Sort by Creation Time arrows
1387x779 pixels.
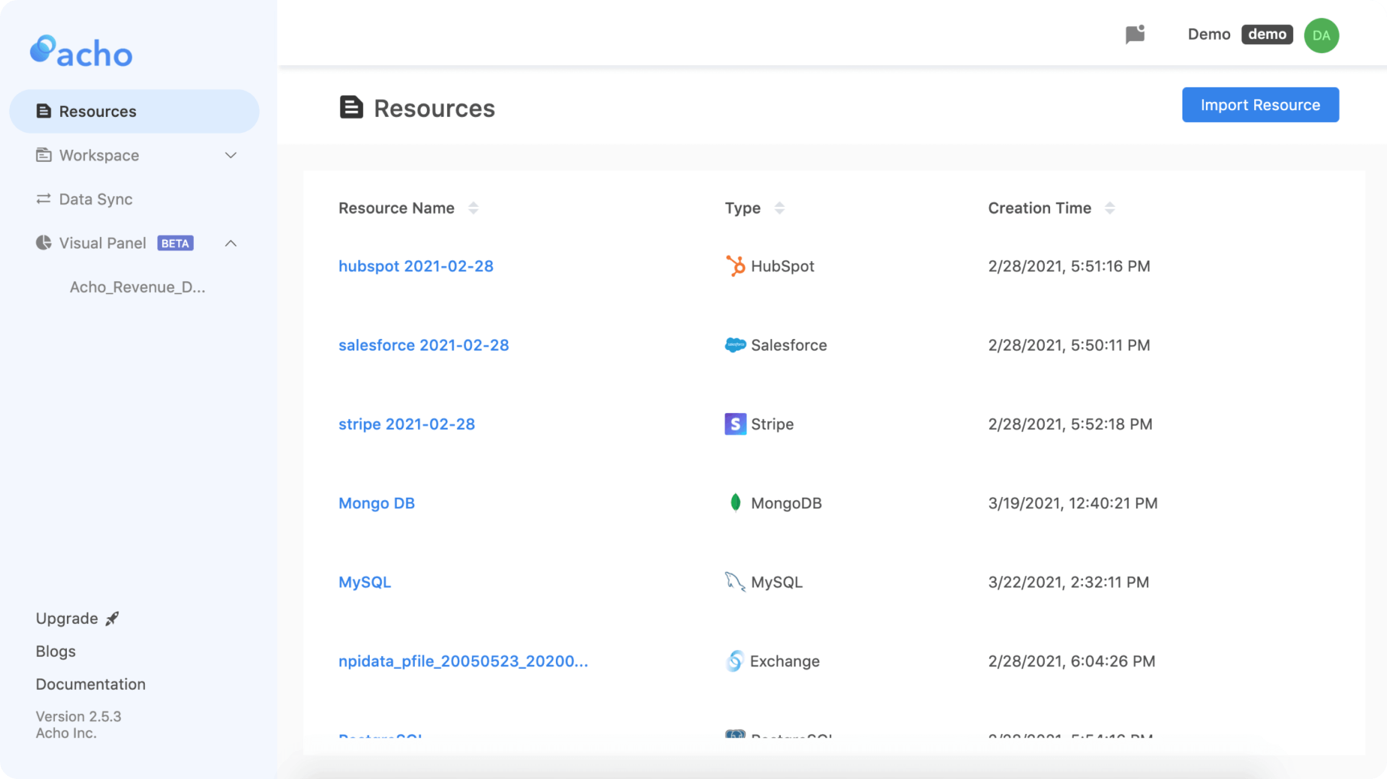click(1110, 208)
